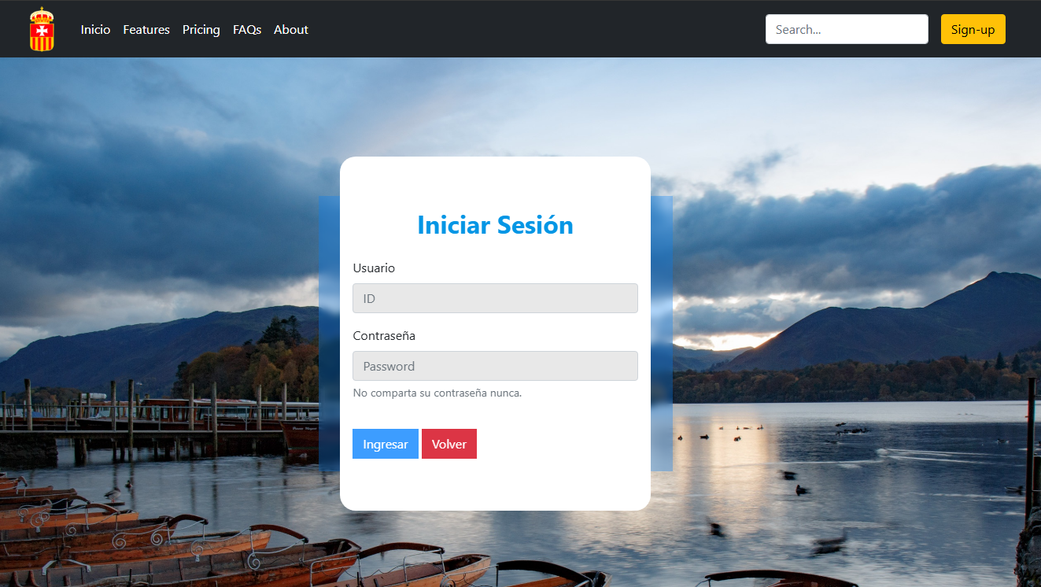Viewport: 1041px width, 587px height.
Task: Click the Usuario ID input field
Action: (x=495, y=299)
